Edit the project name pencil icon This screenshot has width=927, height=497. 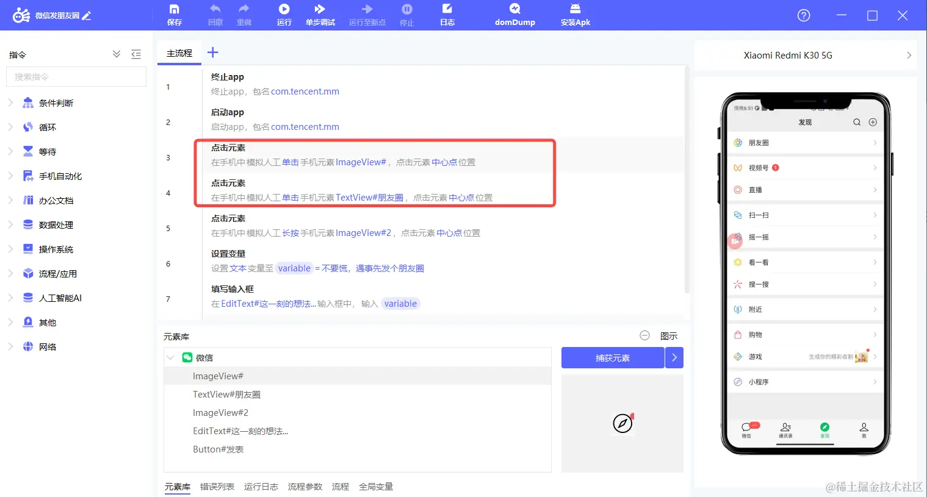87,16
